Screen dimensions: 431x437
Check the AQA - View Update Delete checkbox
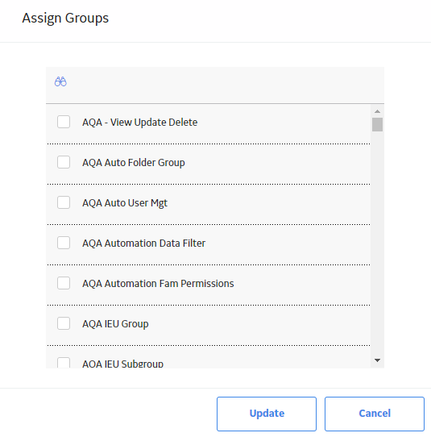click(64, 122)
